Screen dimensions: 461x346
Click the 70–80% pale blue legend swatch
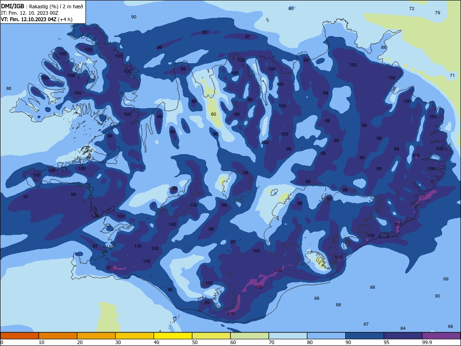[x=288, y=336]
